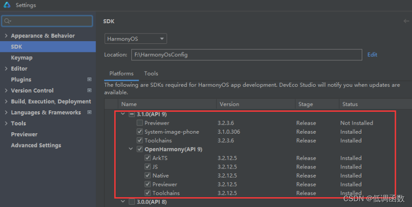412x207 pixels.
Task: Check the Previewer 3.2.3.6 checkbox
Action: [140, 123]
